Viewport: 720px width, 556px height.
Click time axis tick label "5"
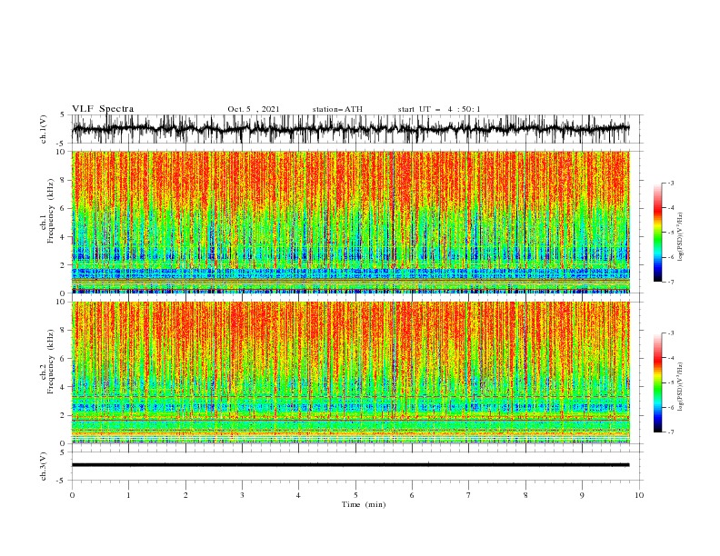[x=355, y=495]
